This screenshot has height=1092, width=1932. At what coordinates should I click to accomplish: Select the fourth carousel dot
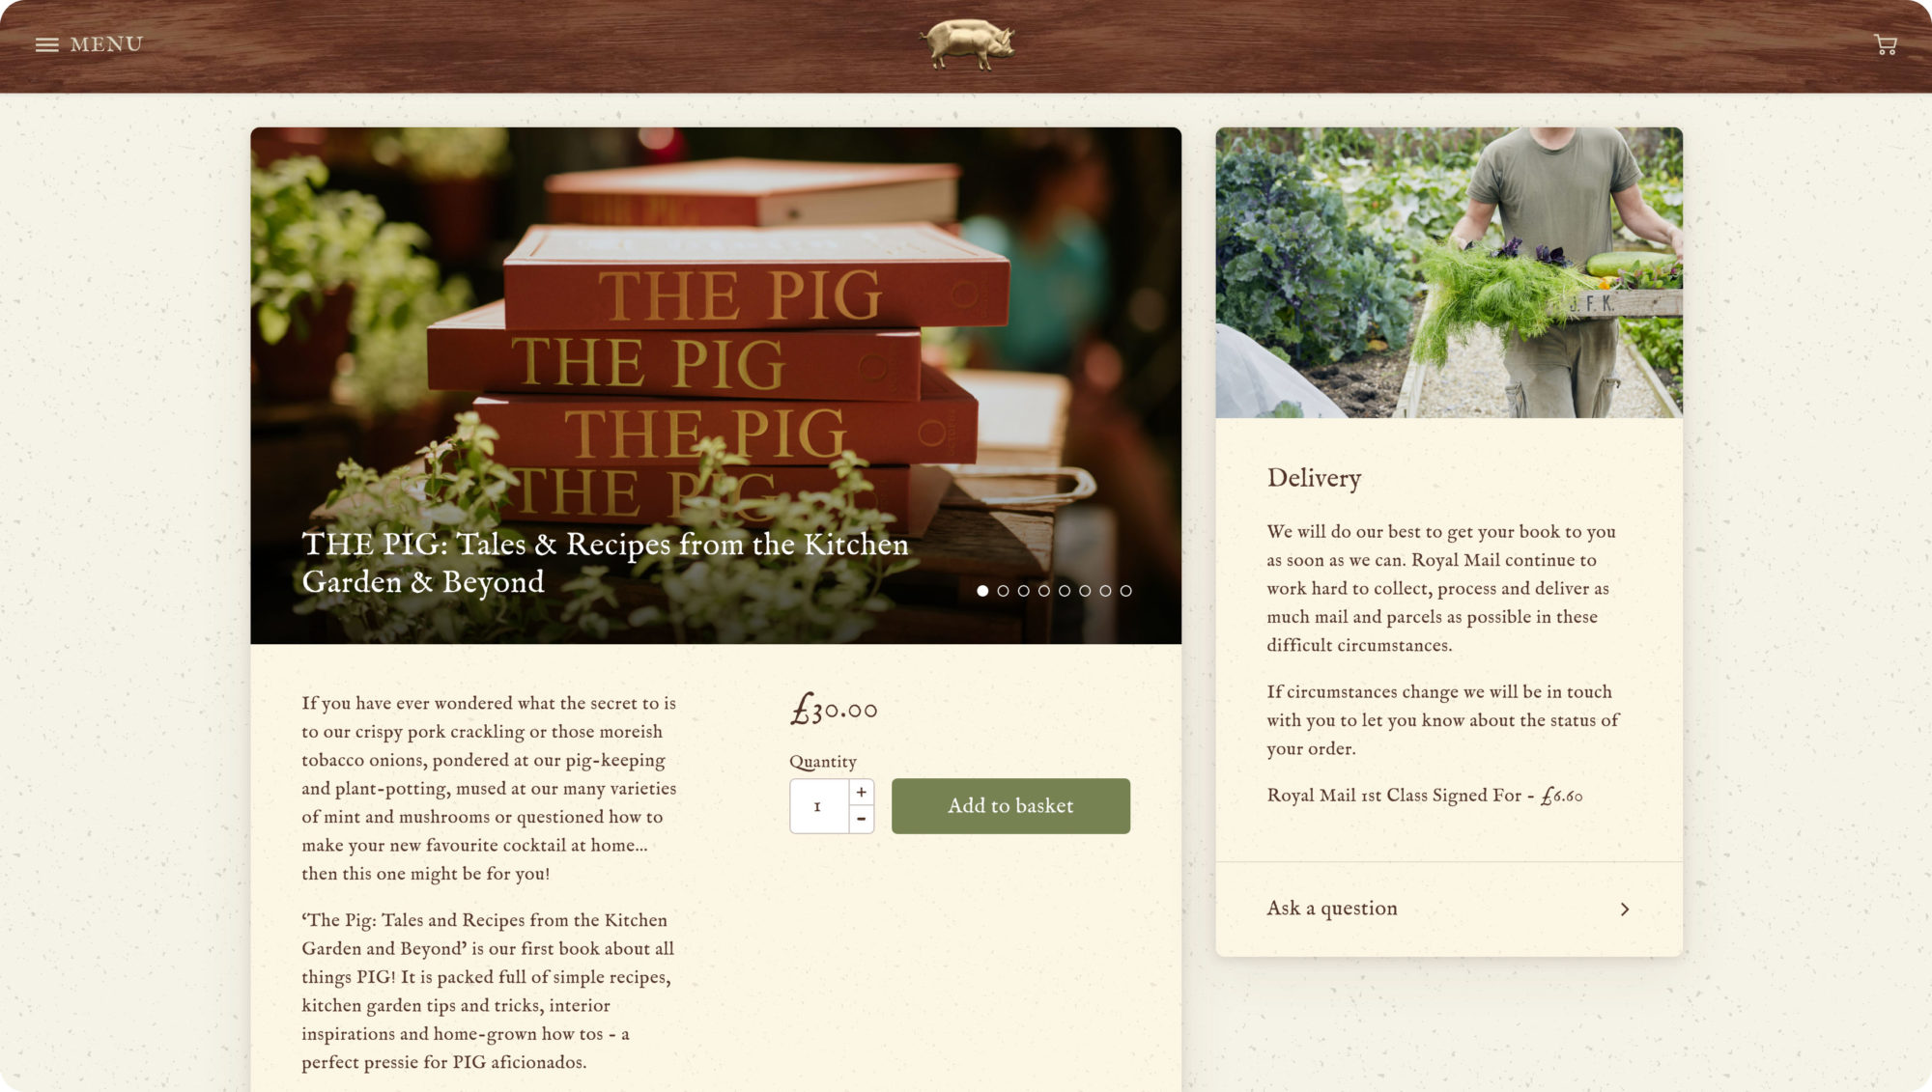click(x=1043, y=591)
